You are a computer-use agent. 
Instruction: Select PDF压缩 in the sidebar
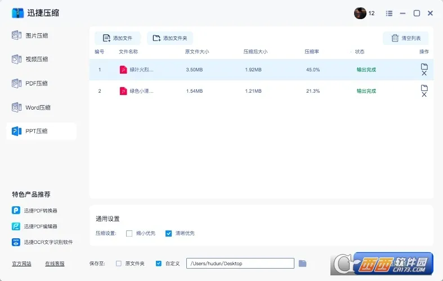pos(36,83)
